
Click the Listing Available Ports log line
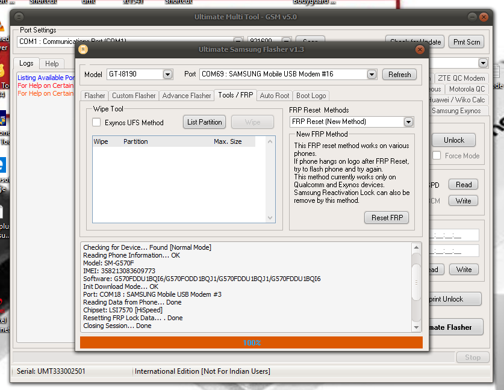coord(46,78)
